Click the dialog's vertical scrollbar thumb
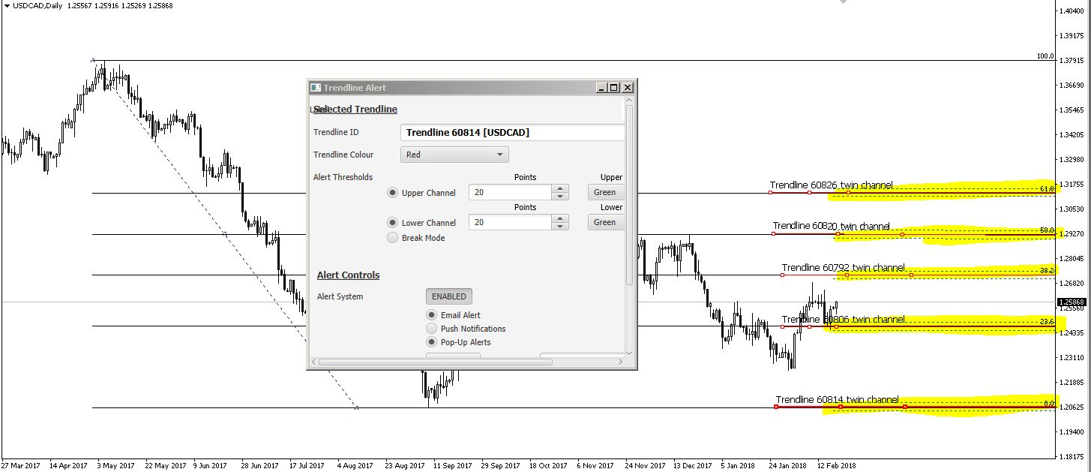Viewport: 1091px width, 472px height. pyautogui.click(x=629, y=195)
